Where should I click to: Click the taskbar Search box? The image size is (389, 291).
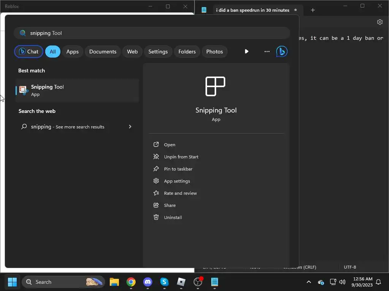63,282
